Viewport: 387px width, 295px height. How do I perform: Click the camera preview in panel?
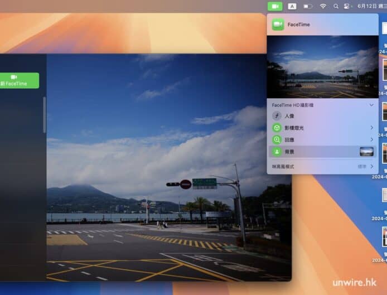[322, 66]
